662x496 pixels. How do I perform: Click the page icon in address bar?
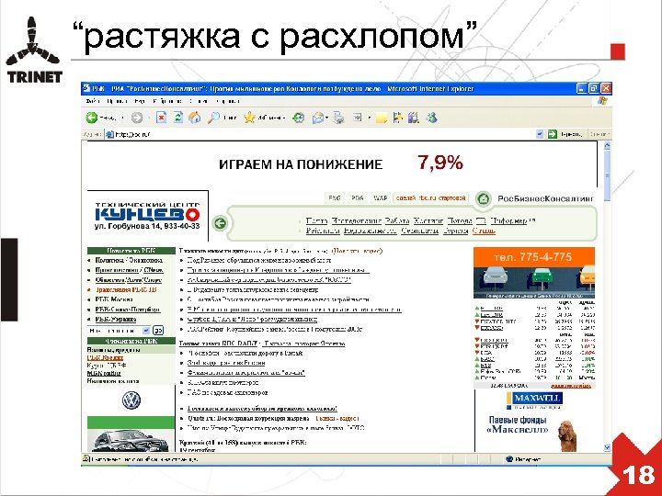[109, 134]
